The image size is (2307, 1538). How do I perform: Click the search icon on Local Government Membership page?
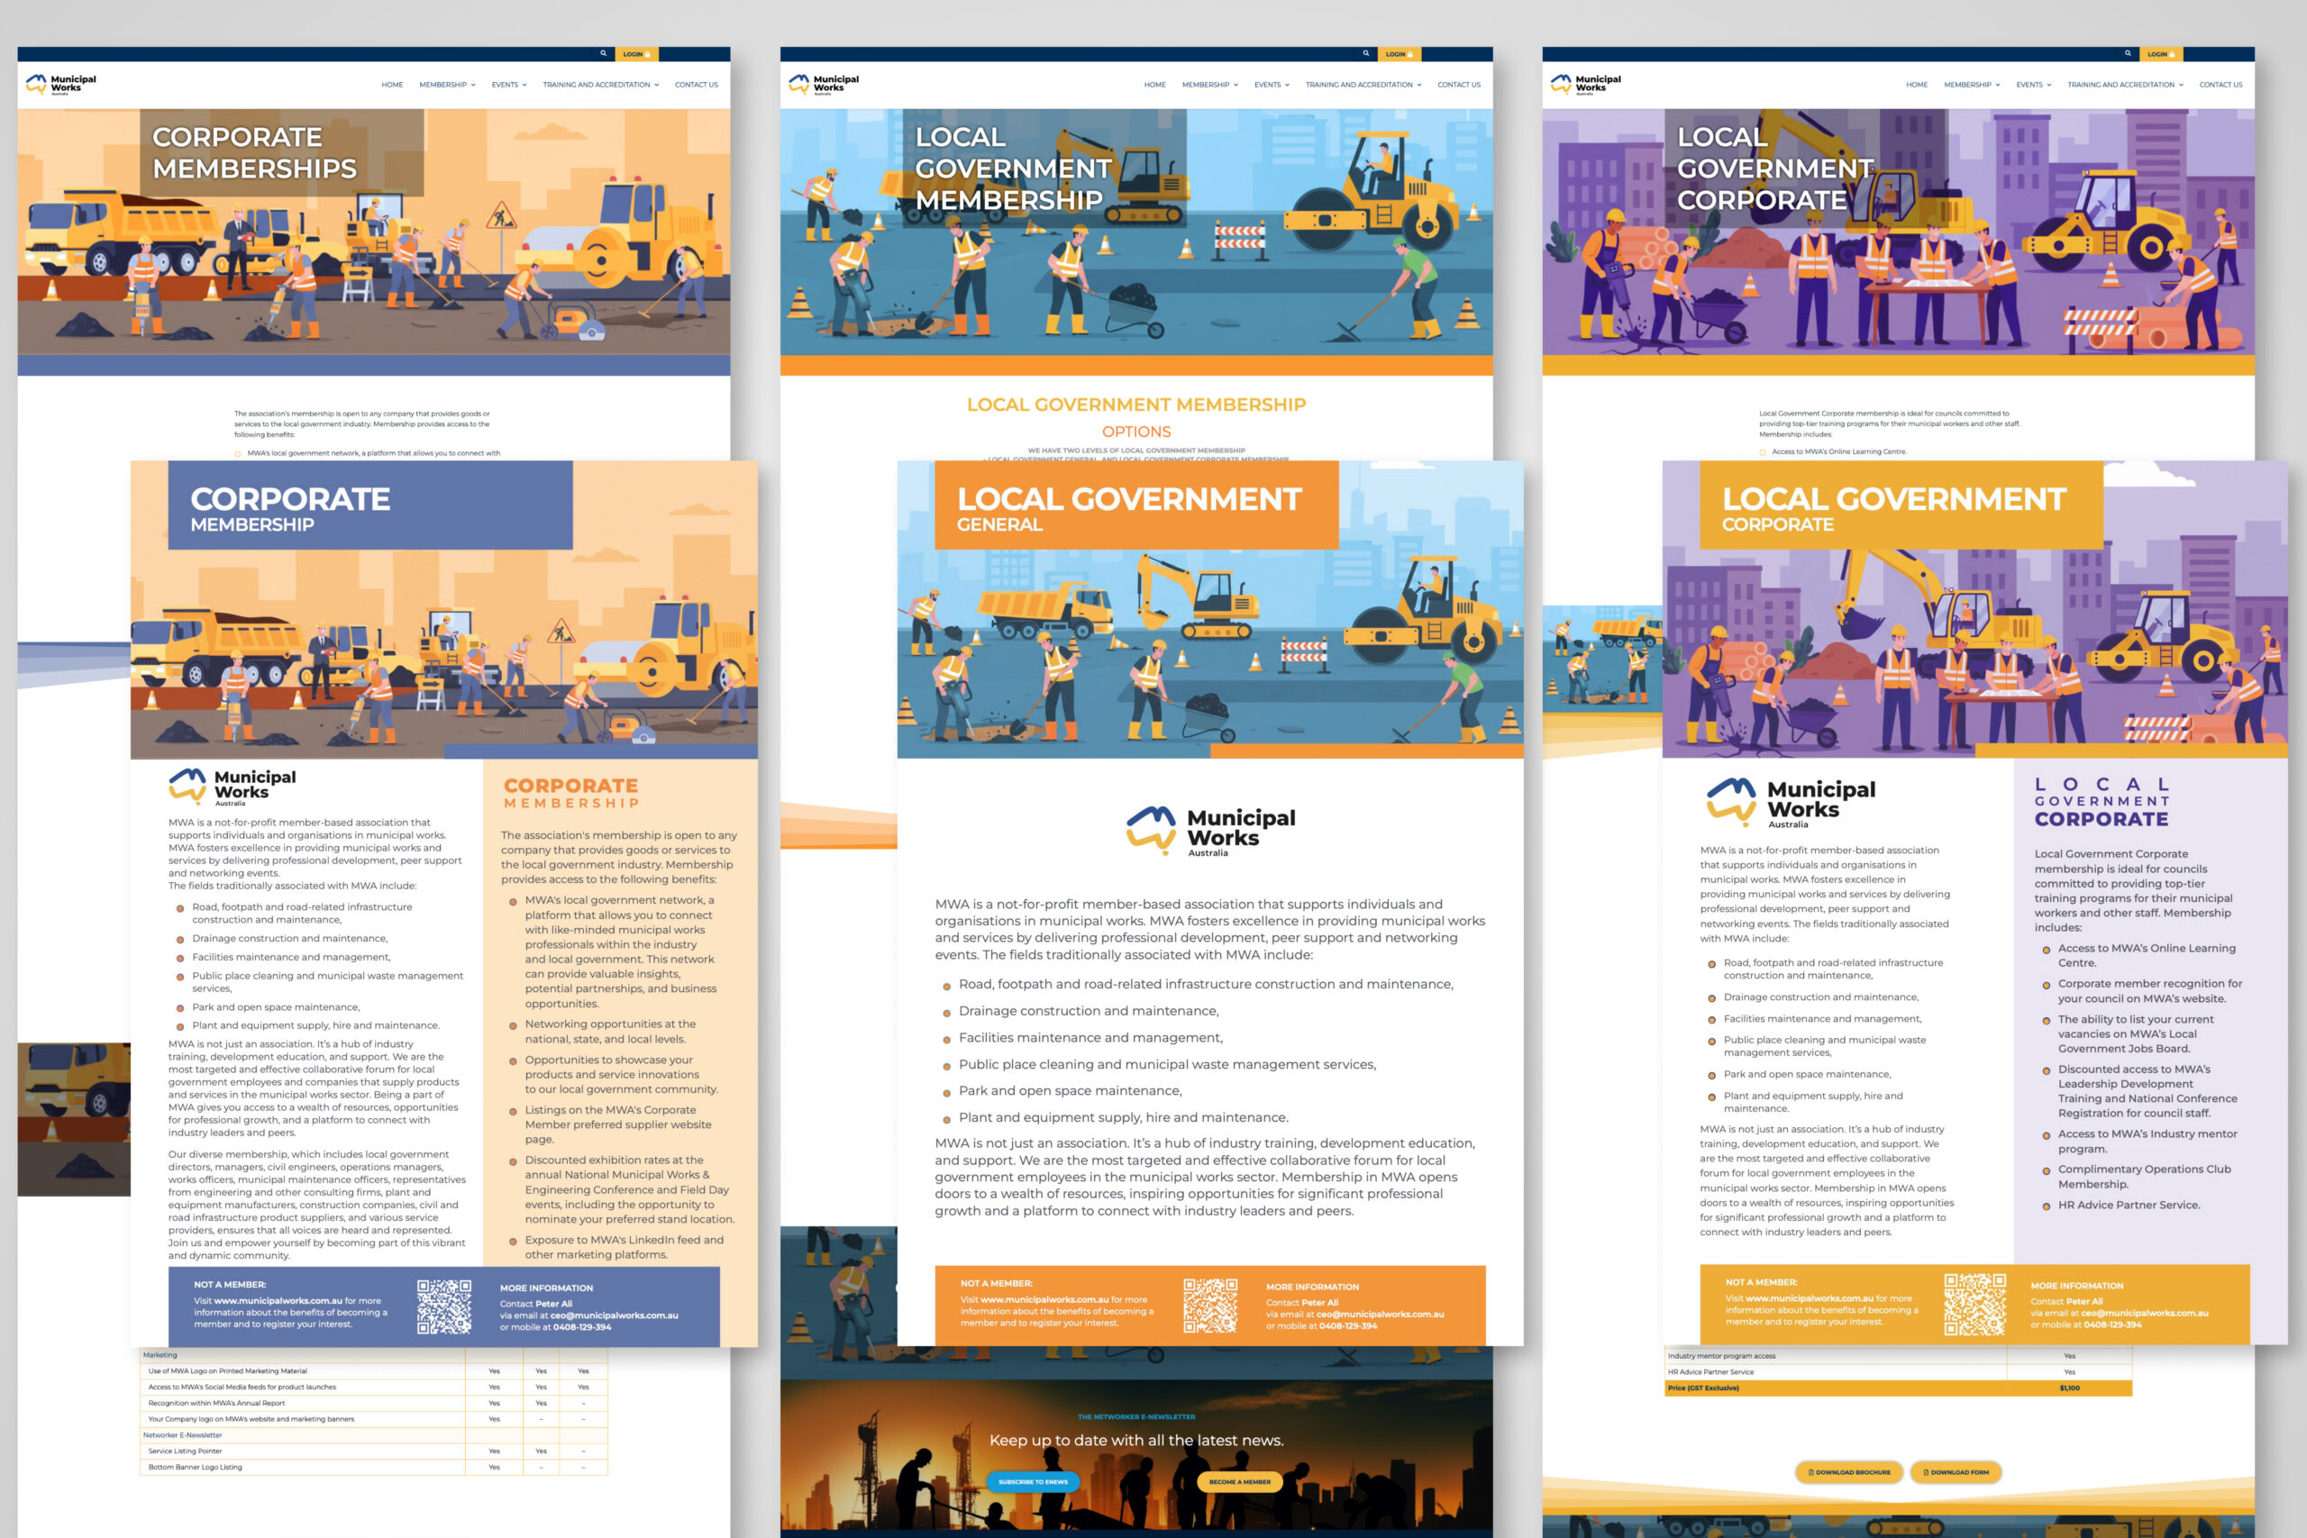1365,54
